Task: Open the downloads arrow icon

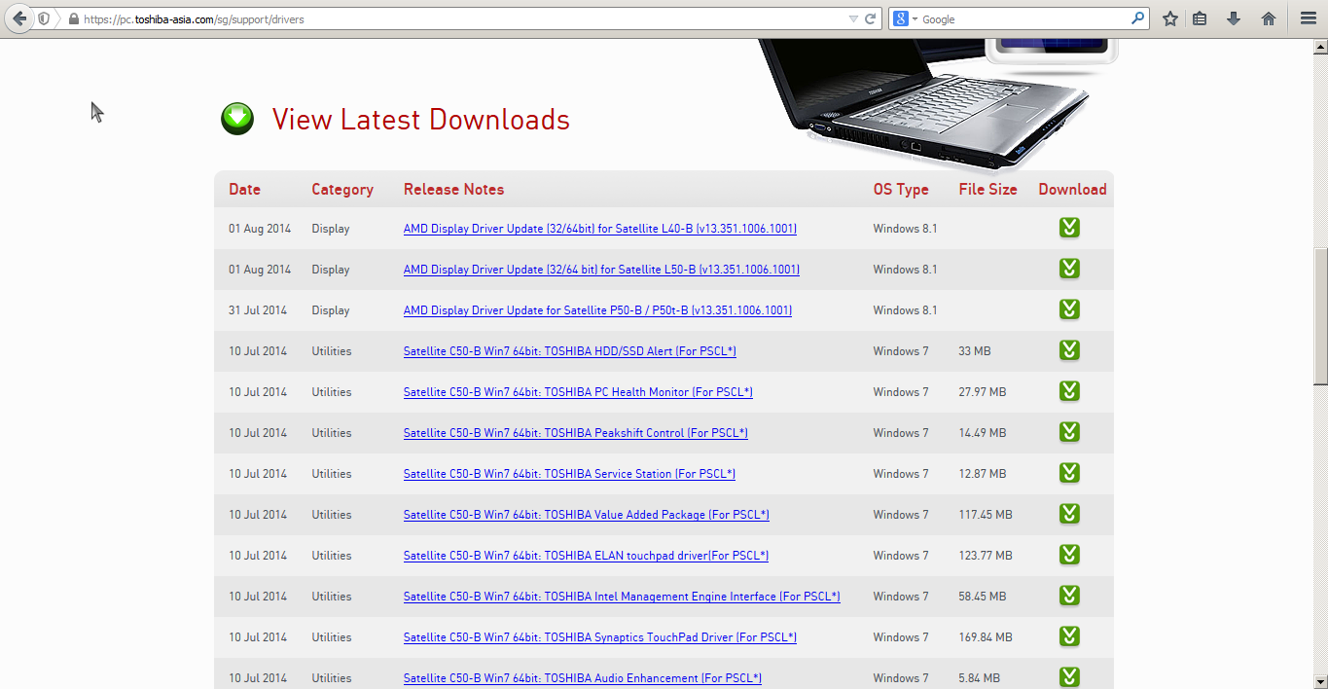Action: point(1233,18)
